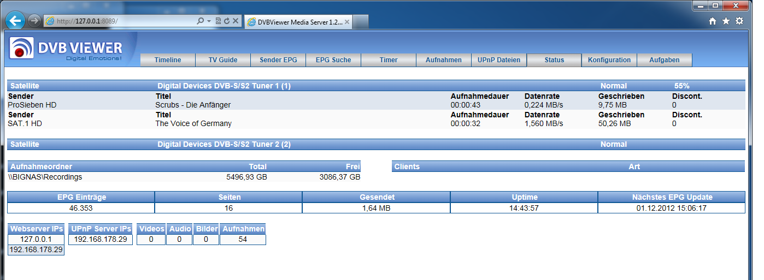Click data rate '1,560 MB/s'
Image resolution: width=764 pixels, height=280 pixels.
click(x=544, y=123)
